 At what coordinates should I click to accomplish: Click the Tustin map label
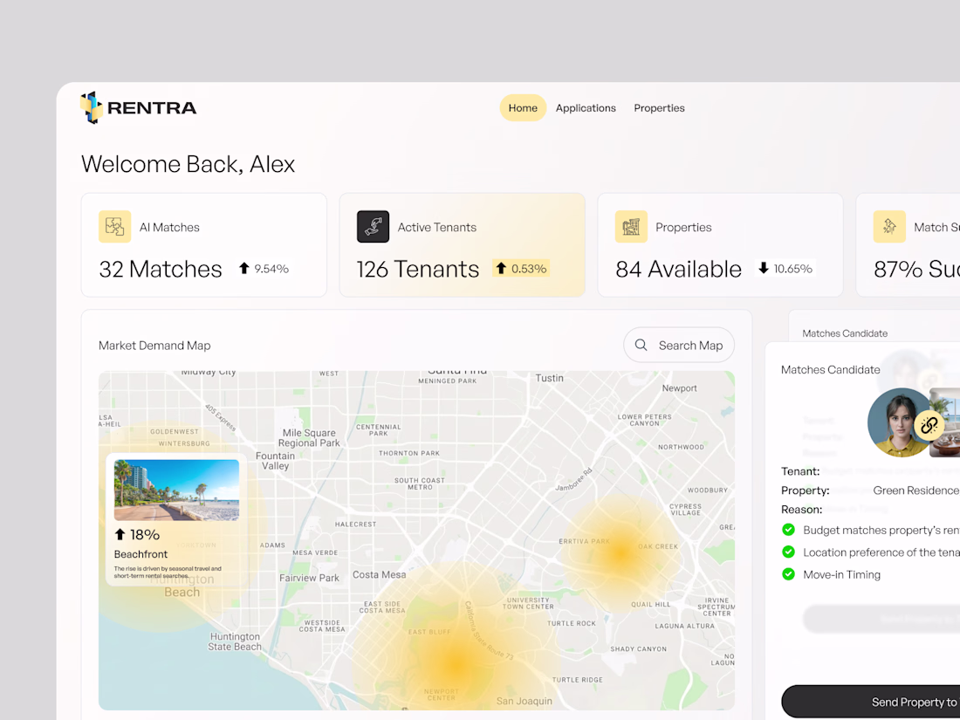(549, 378)
